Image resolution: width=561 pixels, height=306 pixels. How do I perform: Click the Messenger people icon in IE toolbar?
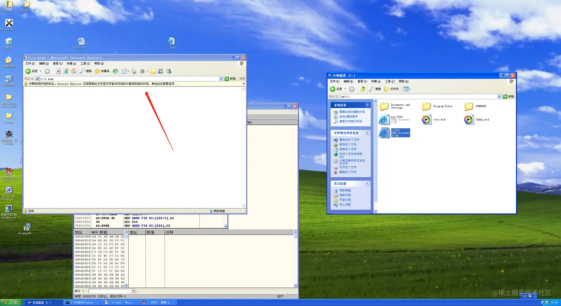coord(169,71)
